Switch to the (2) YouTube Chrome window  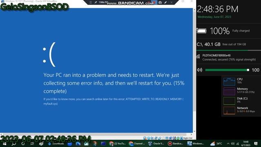(117, 143)
